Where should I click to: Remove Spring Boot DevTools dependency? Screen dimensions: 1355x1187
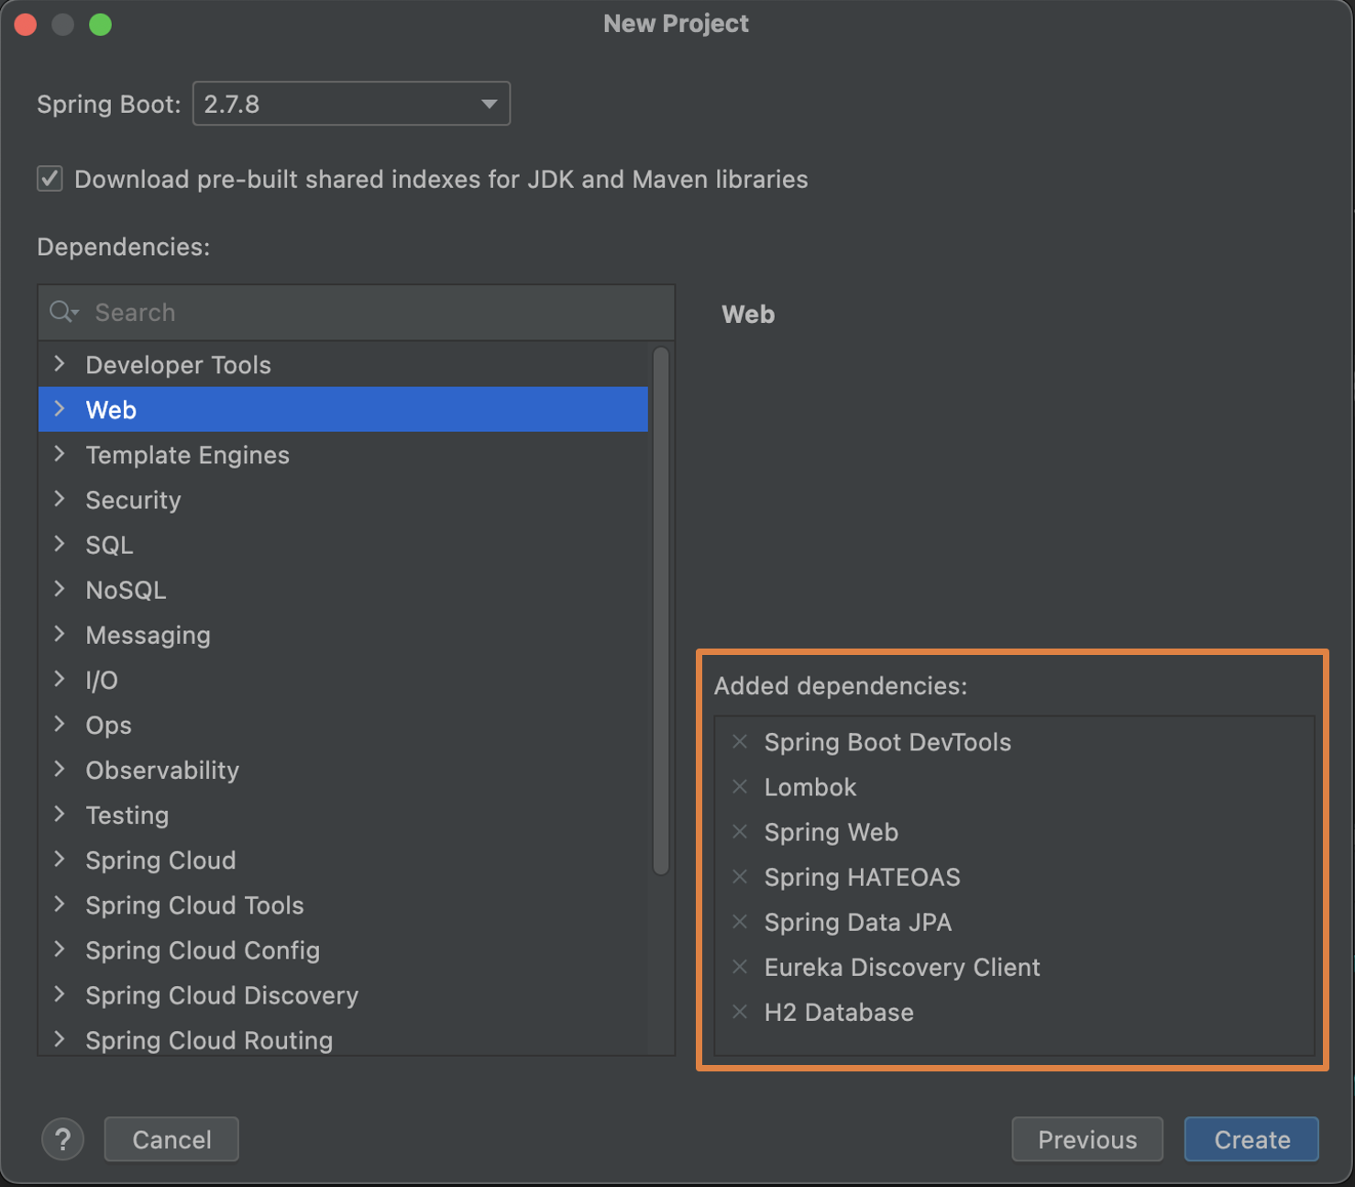coord(740,741)
